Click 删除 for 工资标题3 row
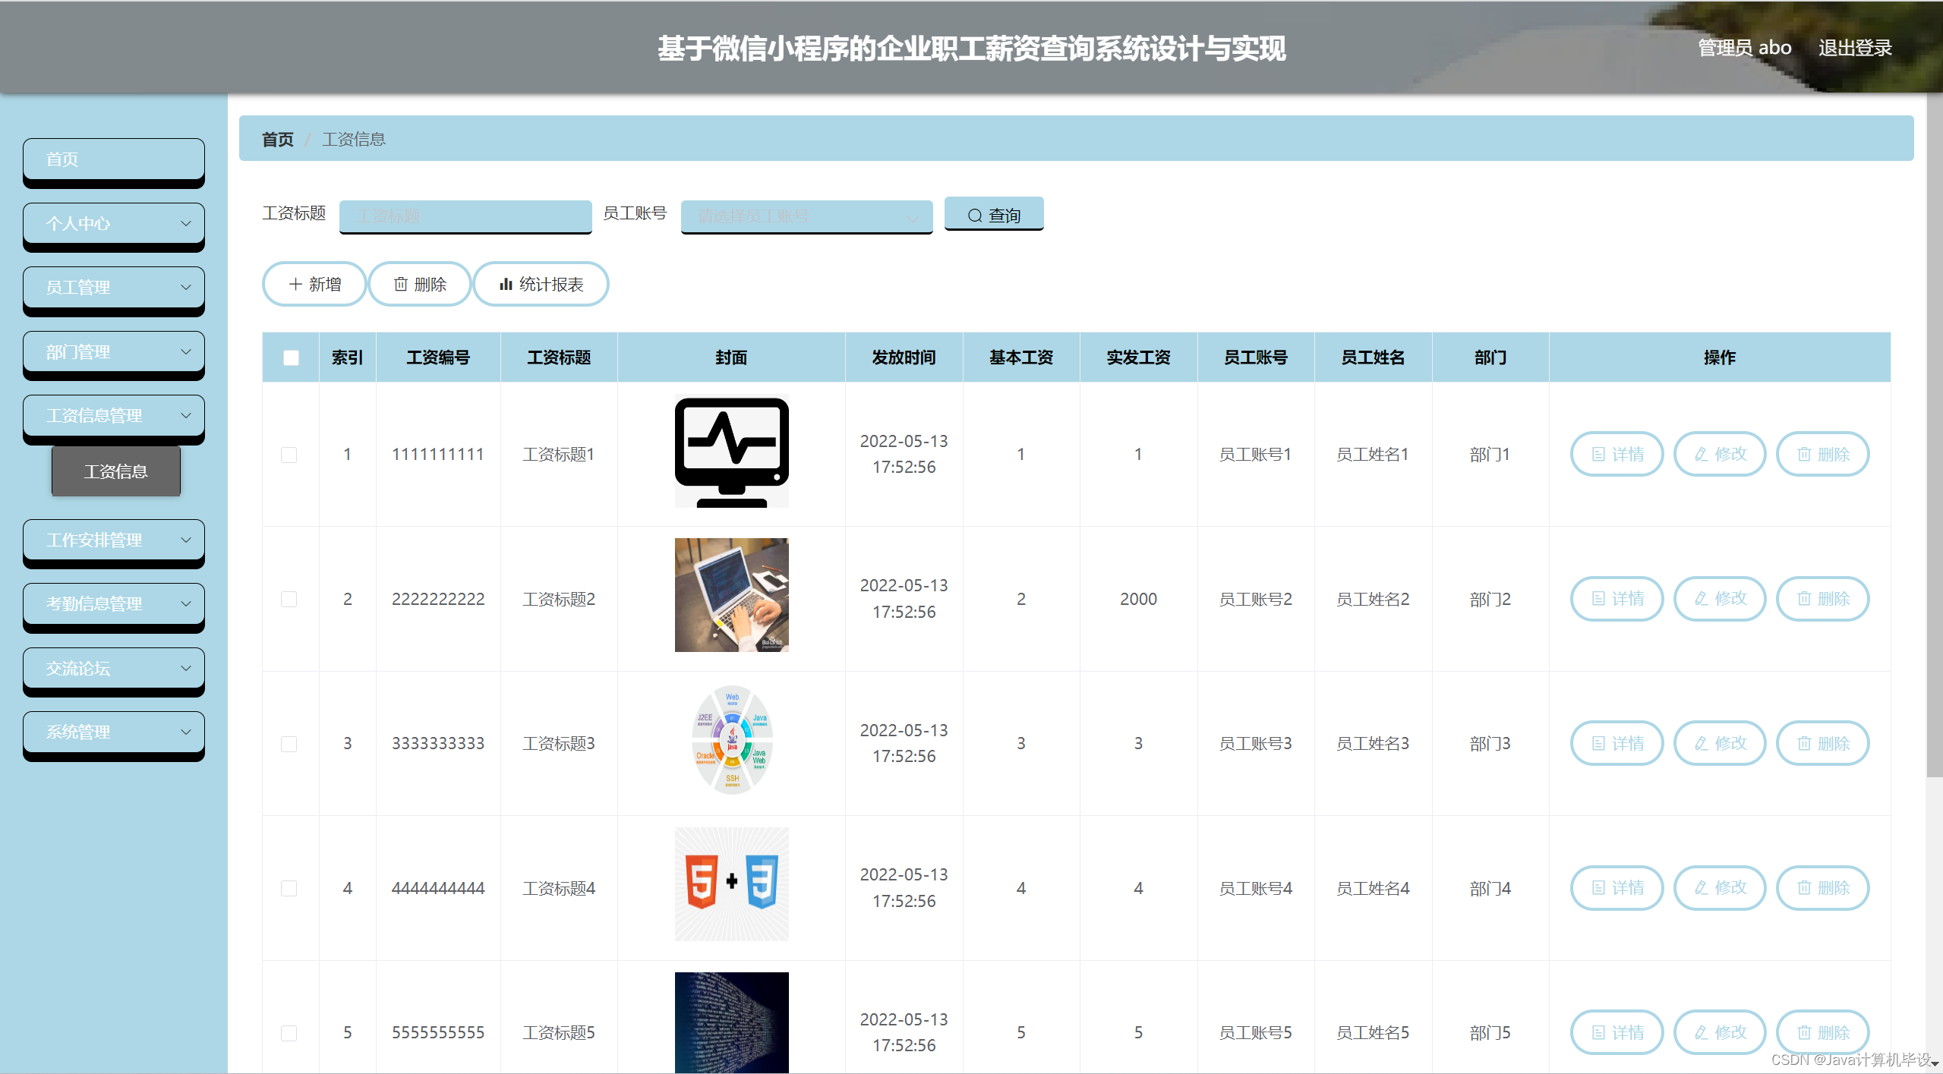Viewport: 1943px width, 1074px height. point(1822,743)
